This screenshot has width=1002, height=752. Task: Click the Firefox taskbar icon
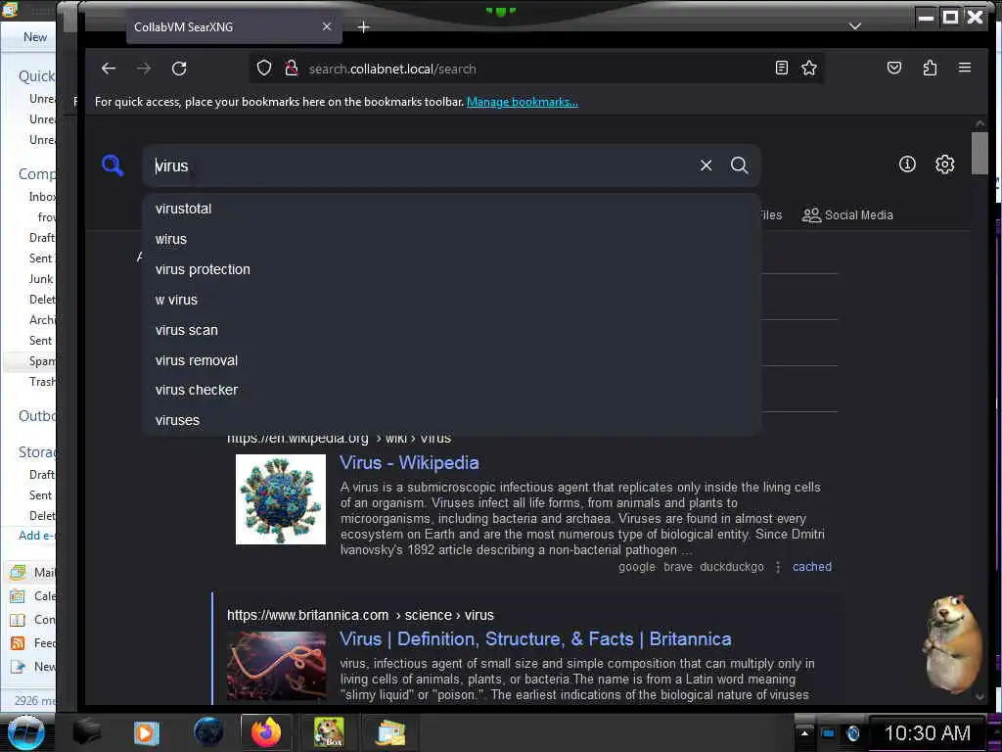266,732
